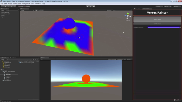This screenshot has width=182, height=102.
Task: Open the Gatu menu
Action: click(32, 4)
